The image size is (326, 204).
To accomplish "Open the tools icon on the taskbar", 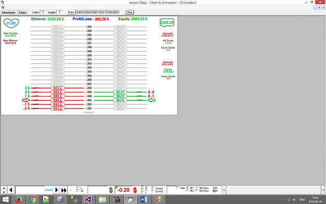I will tap(74, 200).
